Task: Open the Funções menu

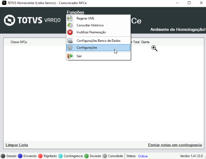Action: click(x=75, y=12)
